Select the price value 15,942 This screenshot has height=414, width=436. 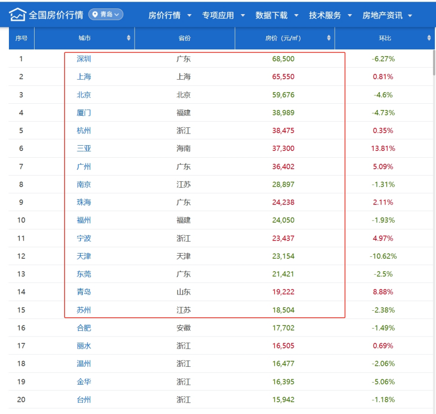[x=283, y=399]
